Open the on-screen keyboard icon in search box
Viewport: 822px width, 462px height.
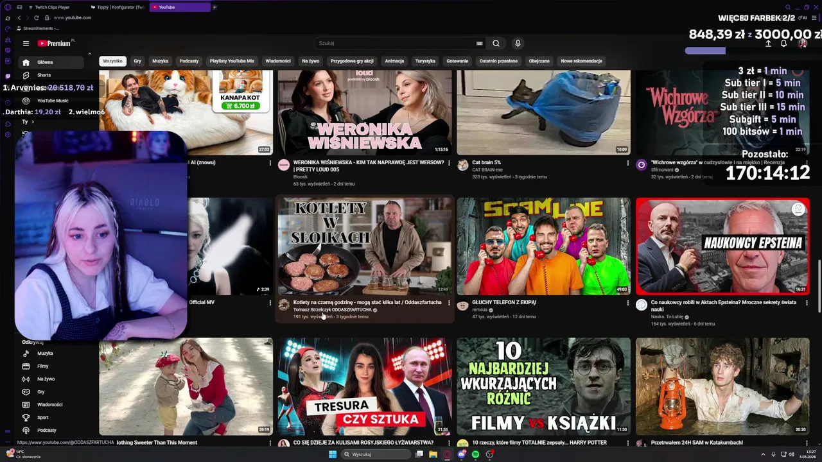(x=479, y=43)
